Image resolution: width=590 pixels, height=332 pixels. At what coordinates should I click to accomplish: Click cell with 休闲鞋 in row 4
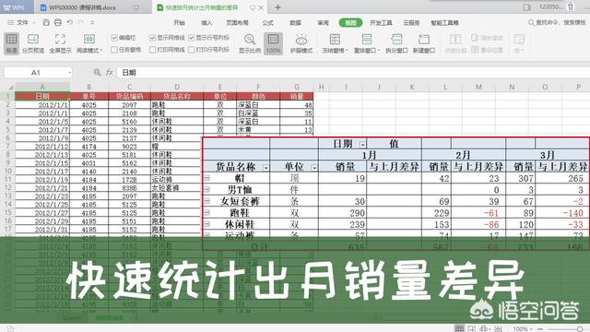(x=176, y=122)
